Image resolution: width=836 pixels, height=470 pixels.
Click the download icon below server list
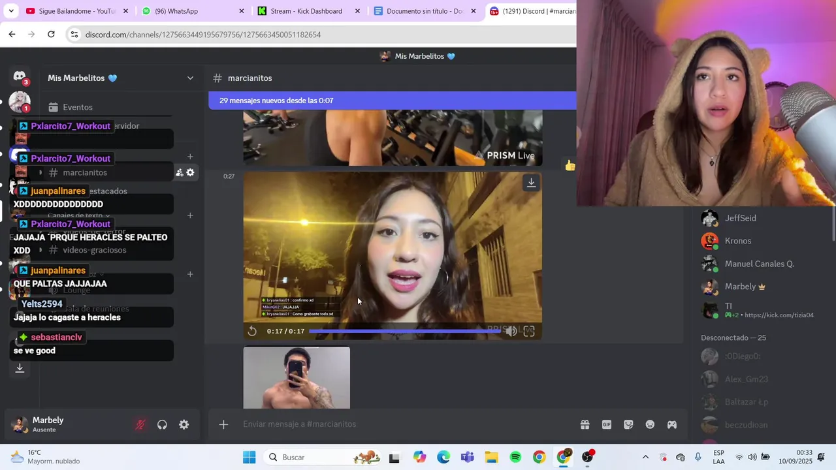(20, 368)
